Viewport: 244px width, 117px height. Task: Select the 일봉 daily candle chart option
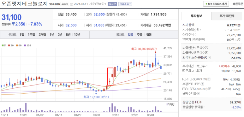(x=130, y=35)
